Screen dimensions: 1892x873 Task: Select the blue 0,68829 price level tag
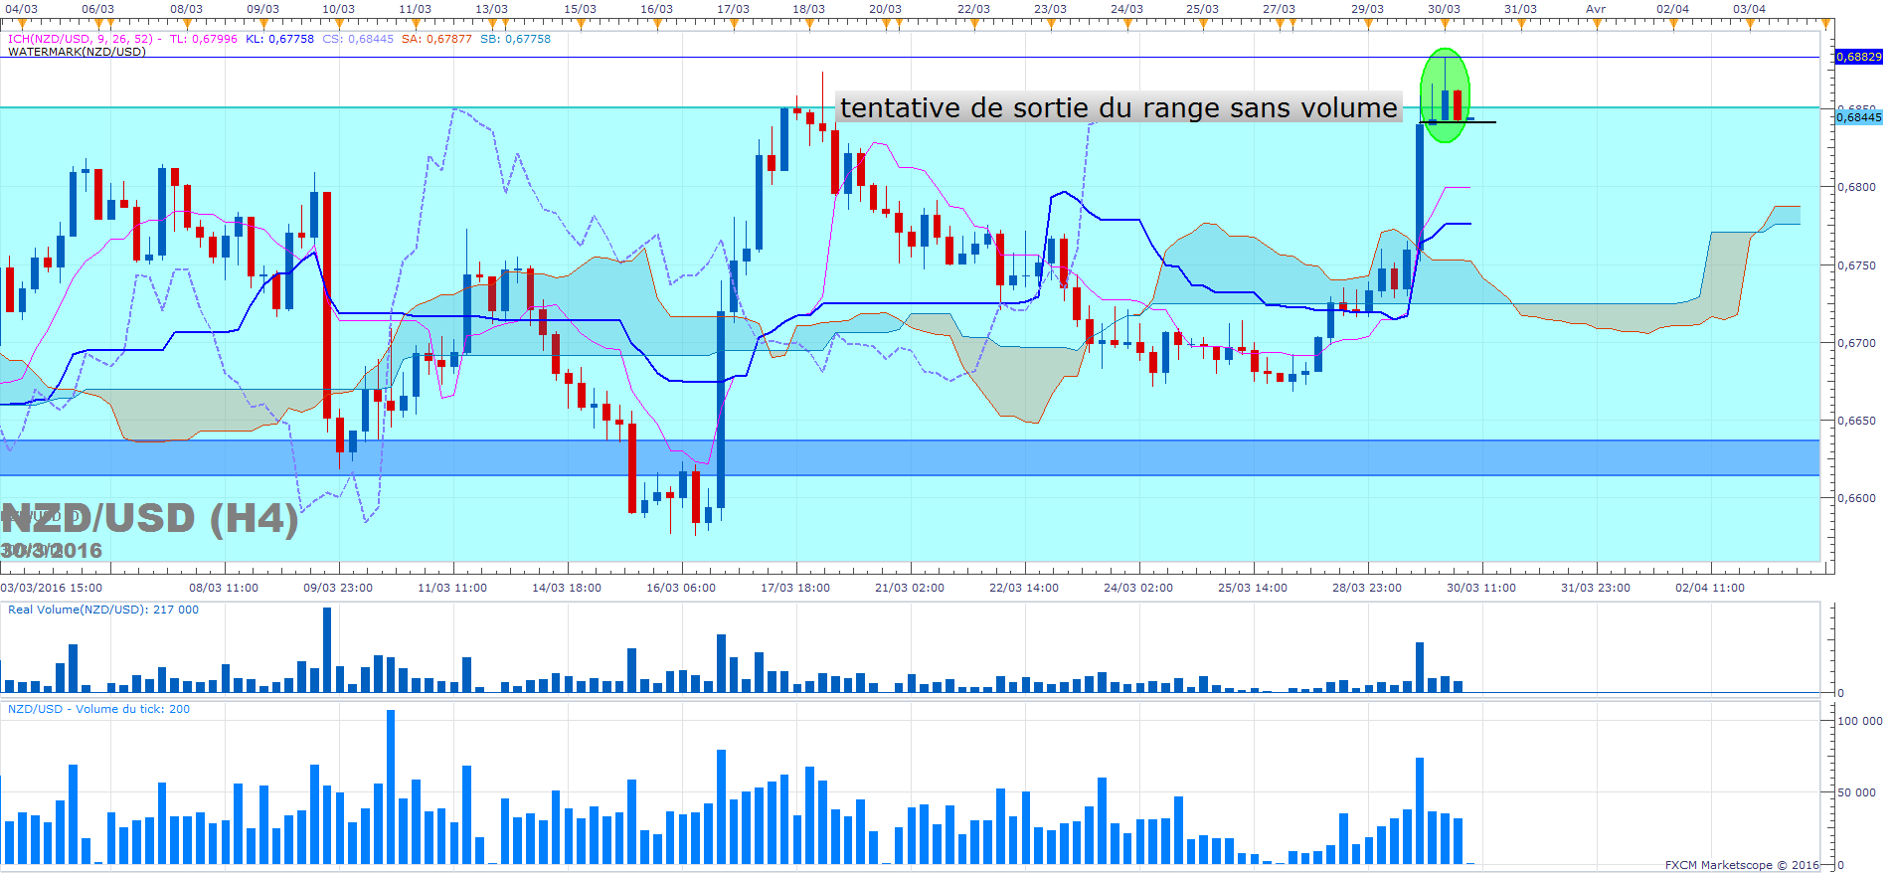tap(1858, 57)
